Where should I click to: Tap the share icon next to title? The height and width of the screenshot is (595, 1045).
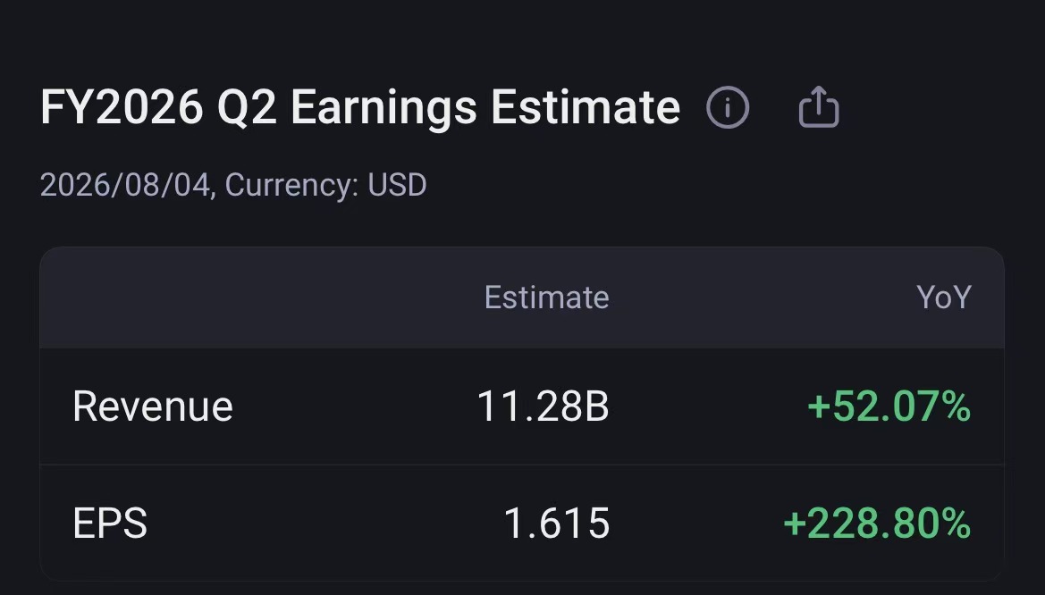pyautogui.click(x=819, y=106)
